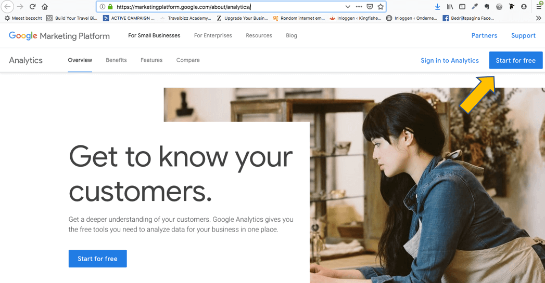This screenshot has width=545, height=283.
Task: Toggle the browser sidebar icon
Action: coord(462,7)
